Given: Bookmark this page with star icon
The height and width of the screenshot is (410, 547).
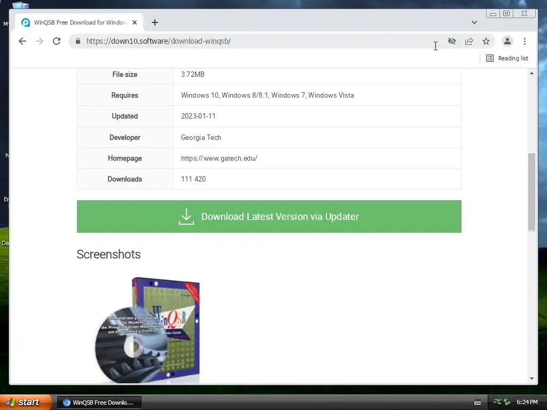Looking at the screenshot, I should point(486,41).
